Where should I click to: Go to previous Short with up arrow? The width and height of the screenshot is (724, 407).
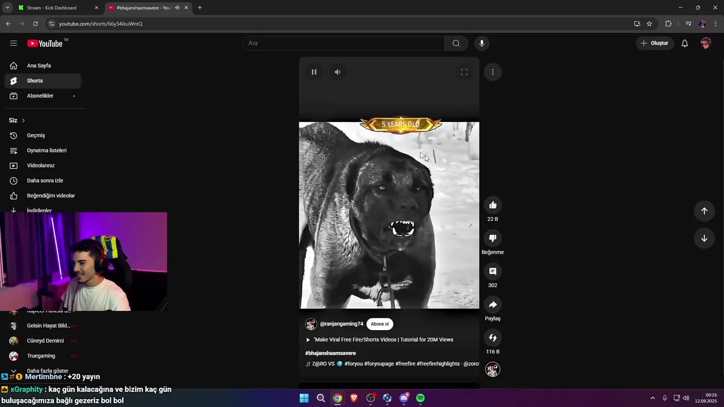click(704, 211)
